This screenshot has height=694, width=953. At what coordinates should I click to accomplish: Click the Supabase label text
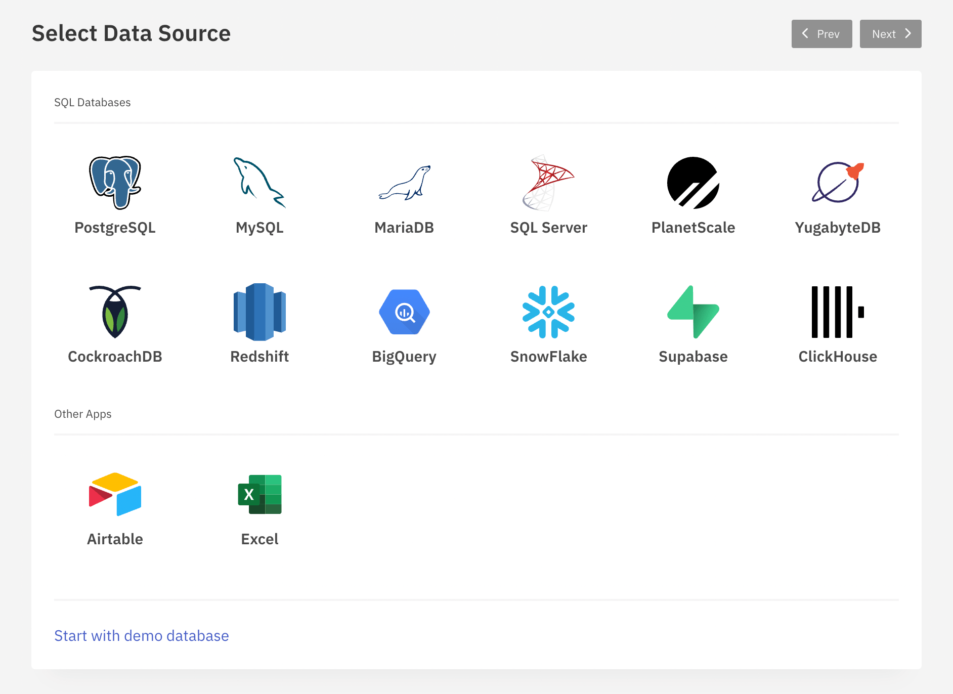click(693, 357)
